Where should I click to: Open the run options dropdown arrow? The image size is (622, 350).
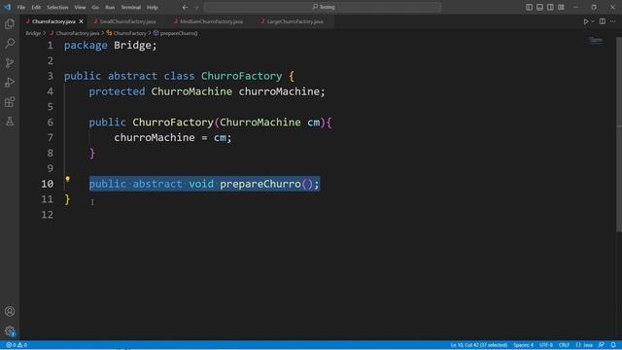pos(593,21)
